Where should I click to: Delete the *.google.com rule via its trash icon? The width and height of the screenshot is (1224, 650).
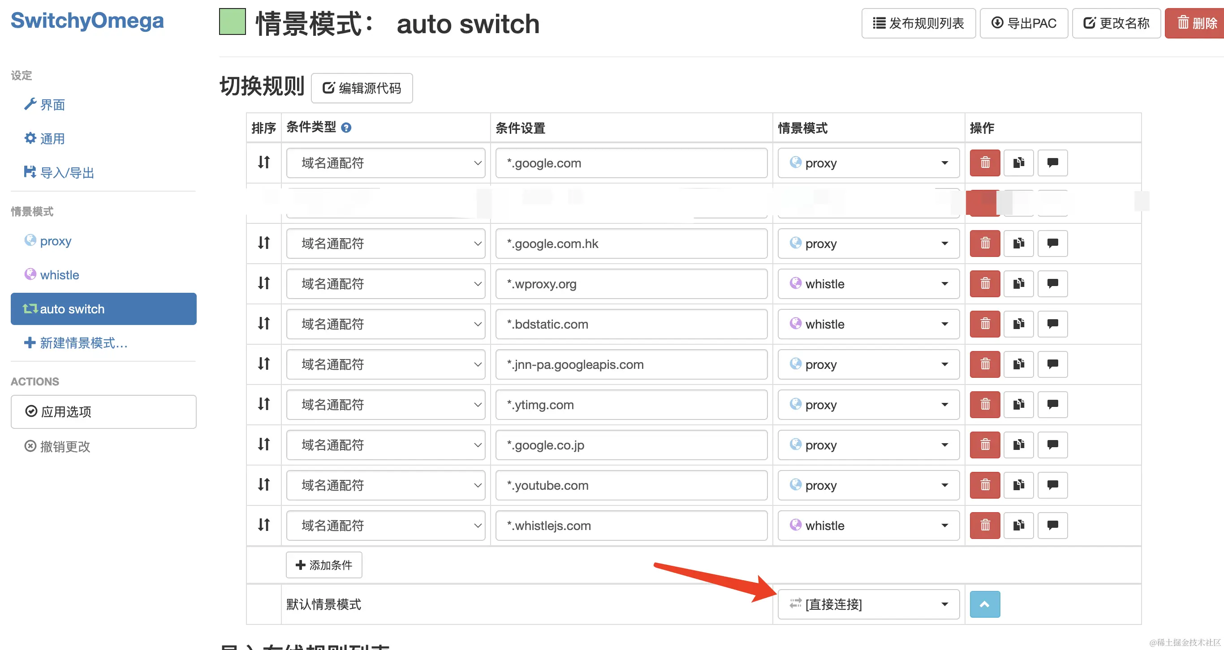[x=984, y=163]
